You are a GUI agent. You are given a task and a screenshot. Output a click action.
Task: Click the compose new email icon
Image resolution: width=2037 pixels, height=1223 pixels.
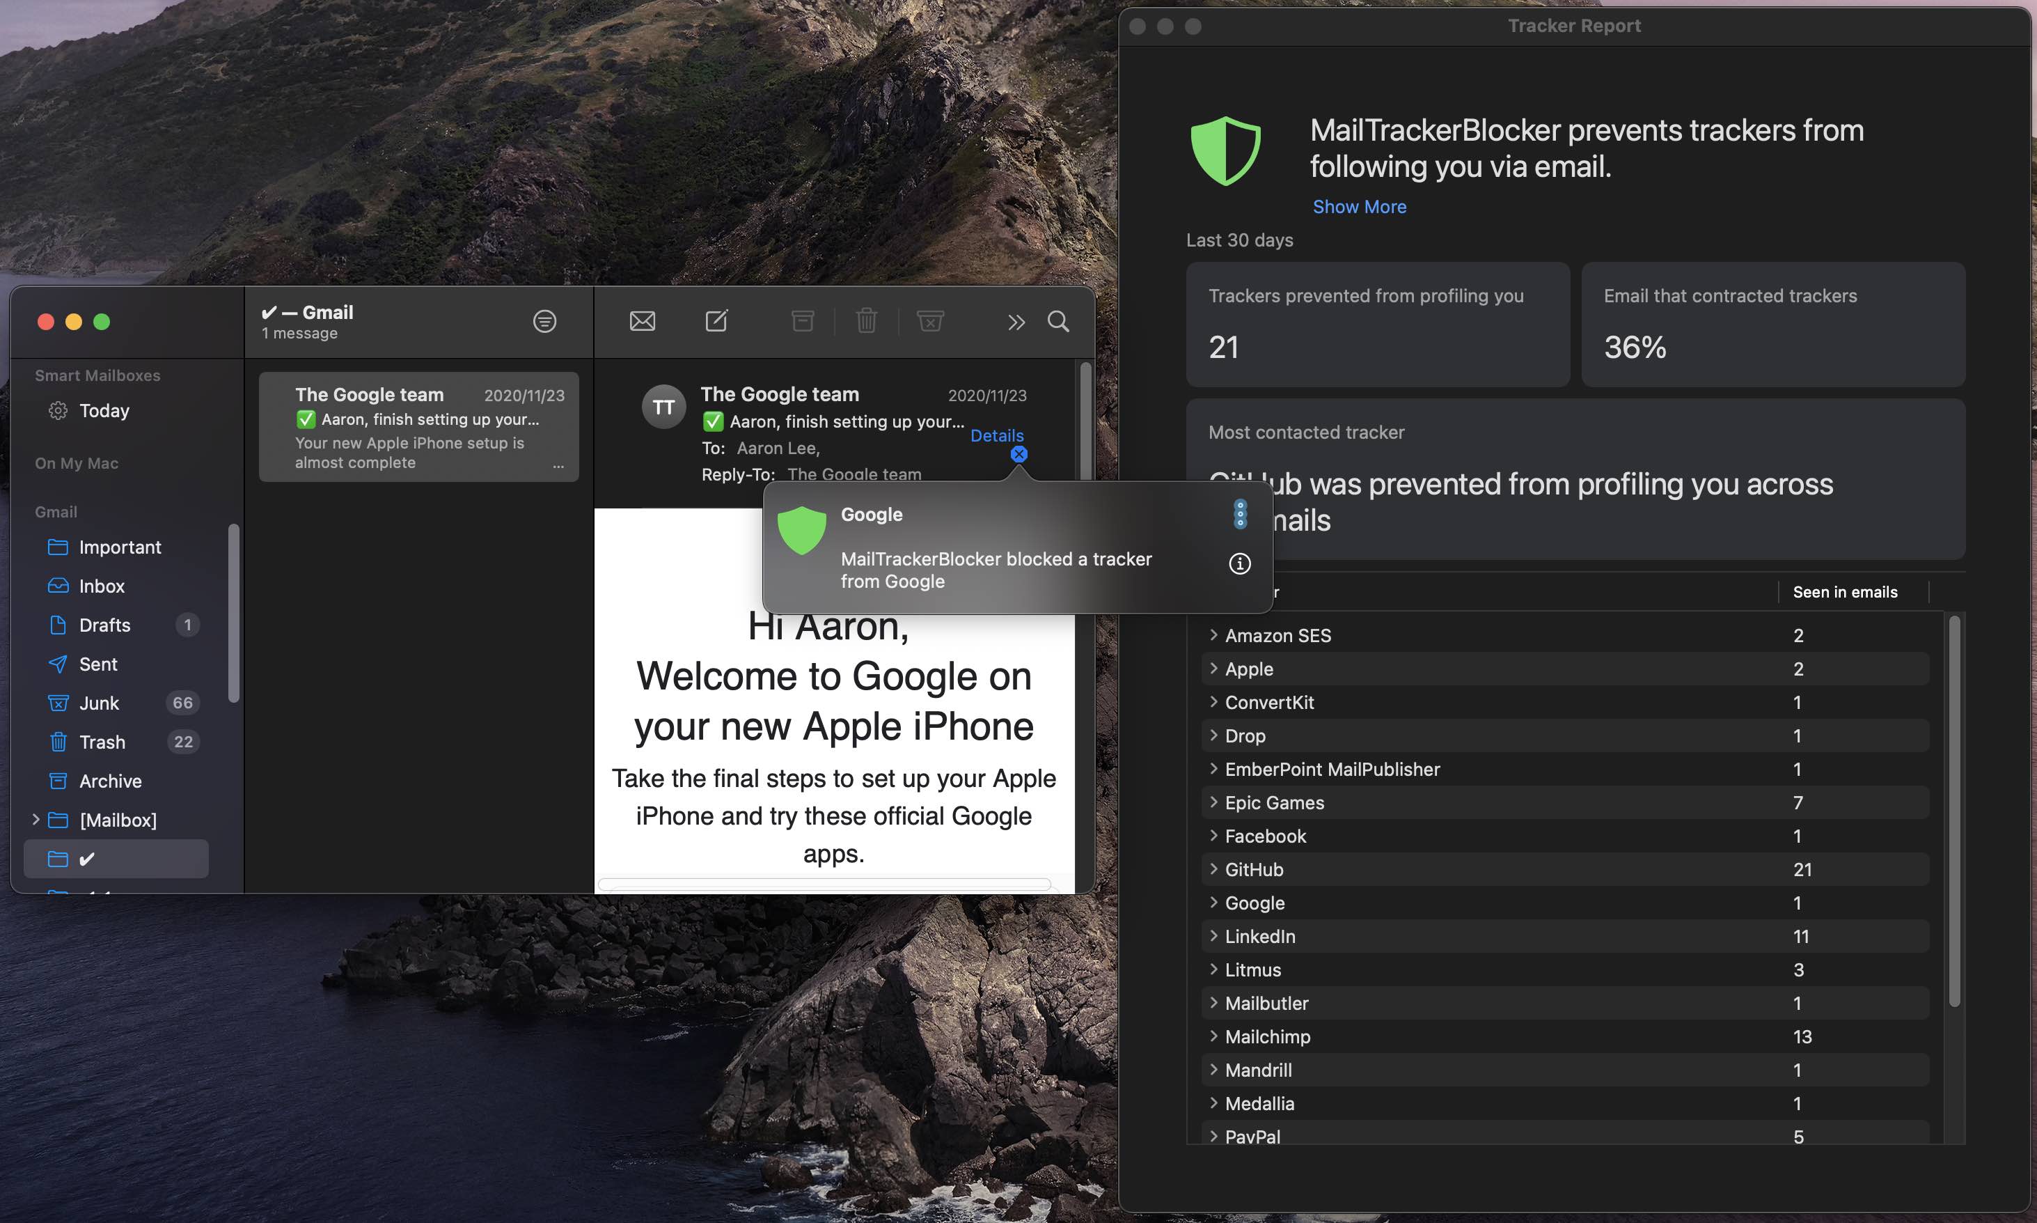coord(717,322)
